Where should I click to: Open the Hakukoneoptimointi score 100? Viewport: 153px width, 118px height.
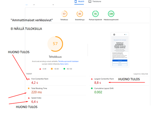coord(111,14)
